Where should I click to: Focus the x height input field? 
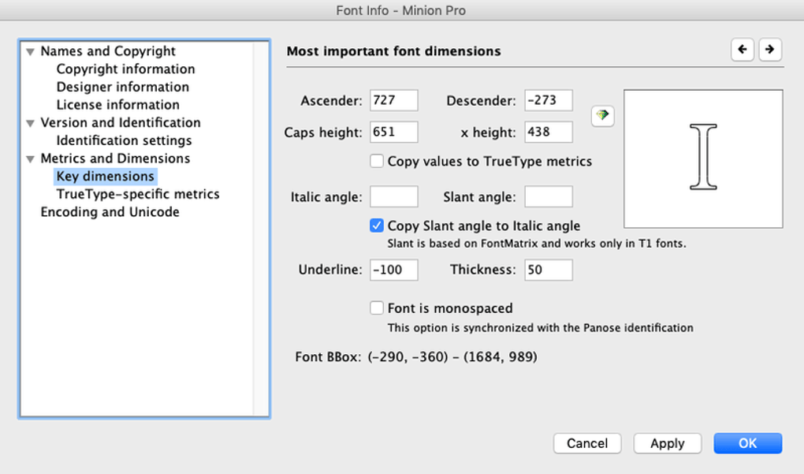(548, 132)
